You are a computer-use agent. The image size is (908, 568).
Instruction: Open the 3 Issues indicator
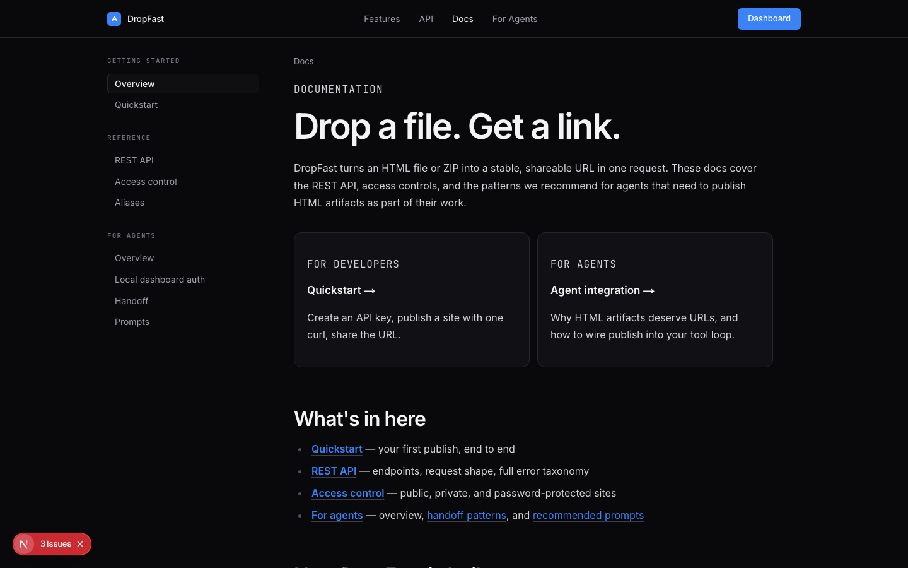coord(55,544)
